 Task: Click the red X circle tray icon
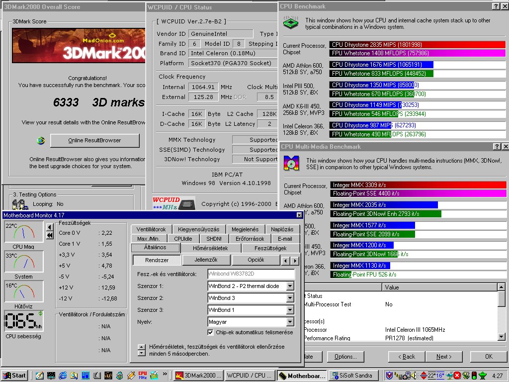tap(457, 376)
